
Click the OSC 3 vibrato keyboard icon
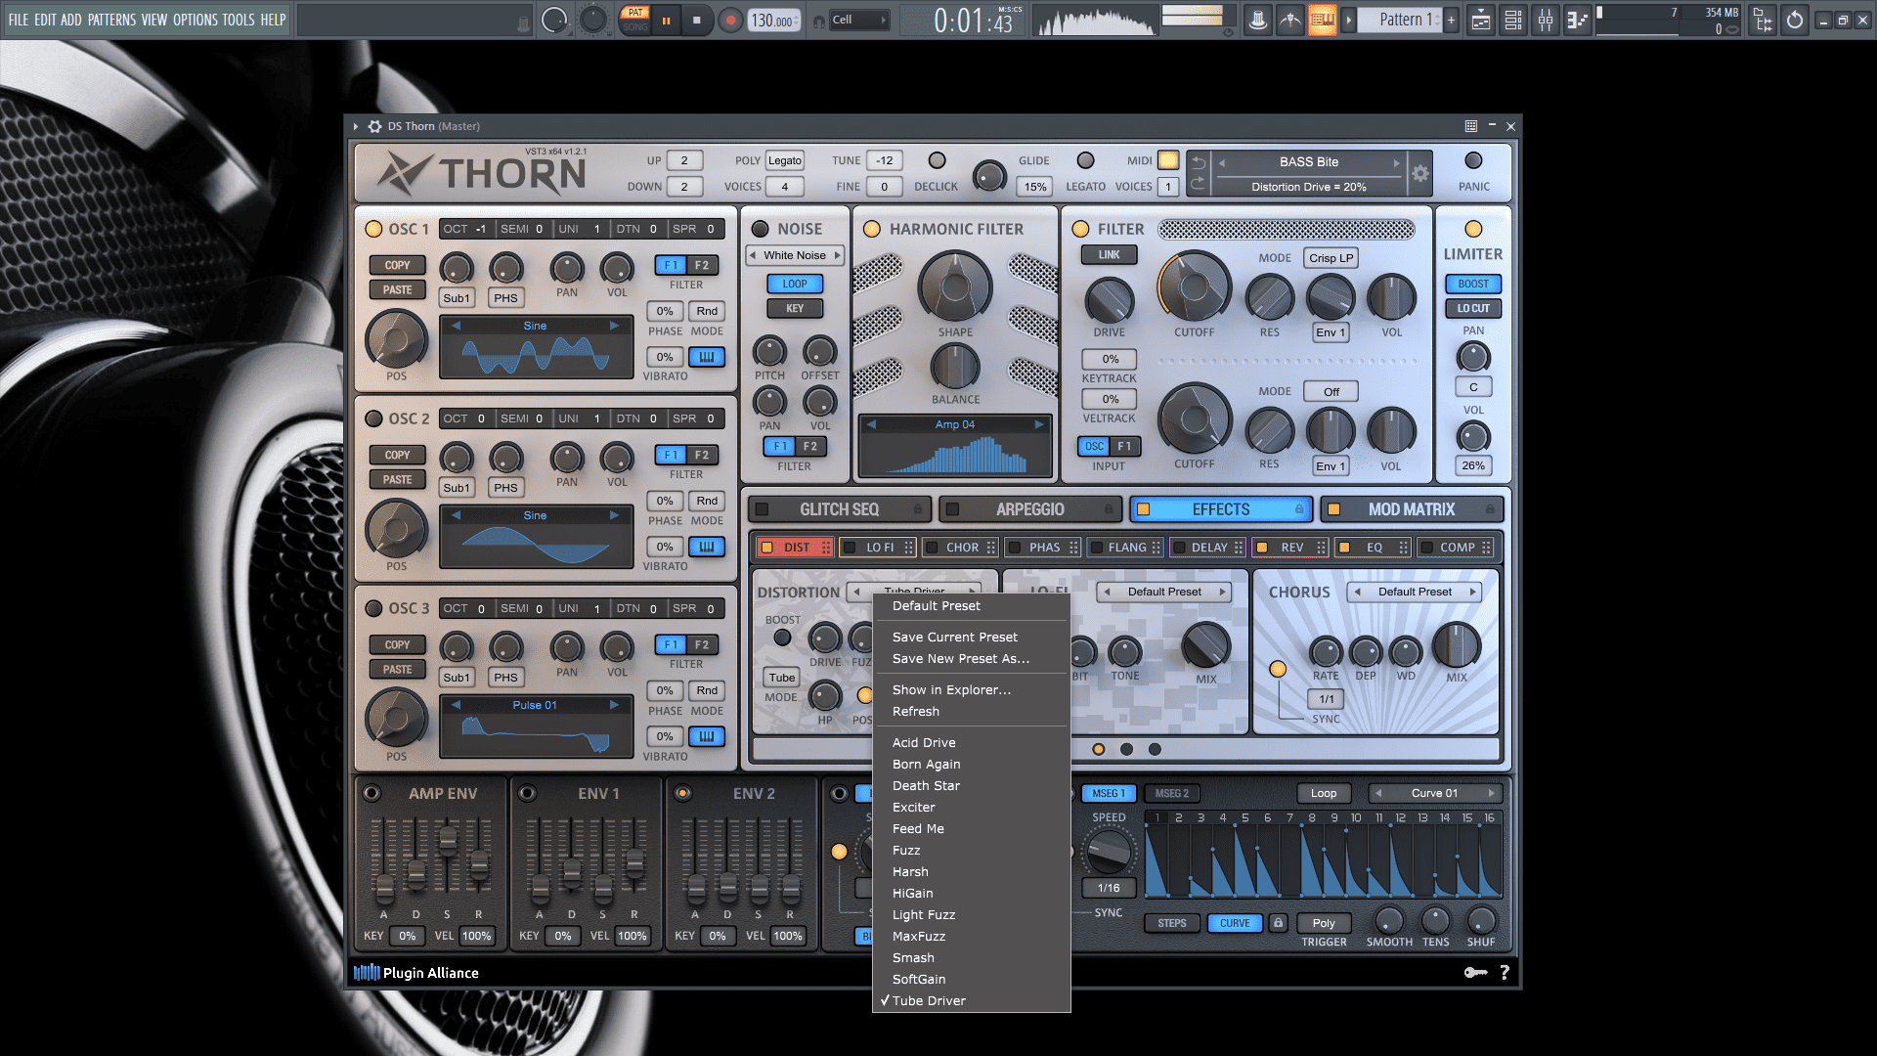coord(707,736)
